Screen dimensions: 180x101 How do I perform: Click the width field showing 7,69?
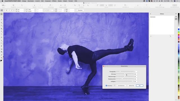click(x=31, y=10)
